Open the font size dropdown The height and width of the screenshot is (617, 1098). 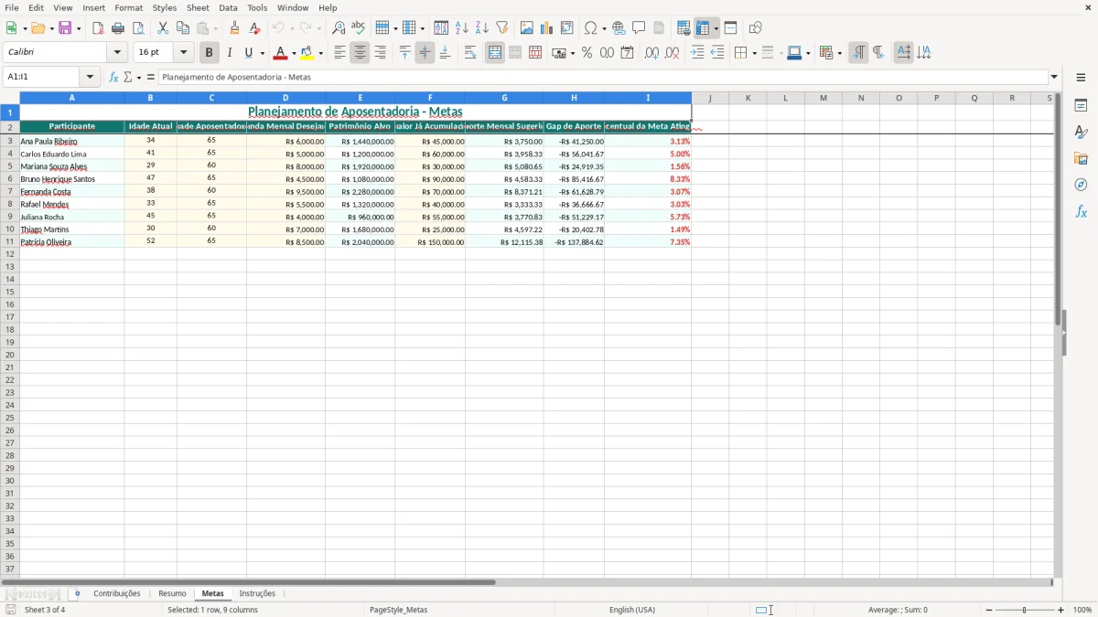coord(183,53)
